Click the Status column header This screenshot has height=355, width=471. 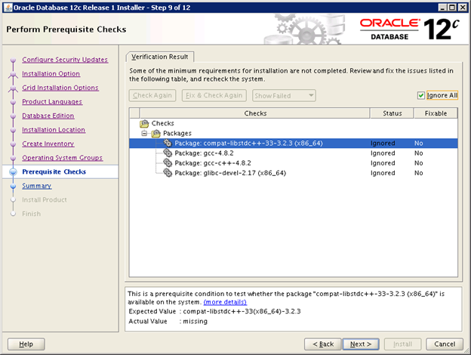392,113
